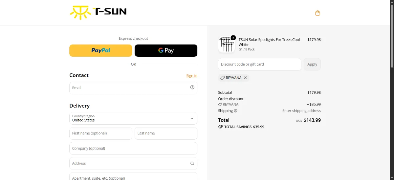
Task: Click the email help question mark icon
Action: (x=192, y=87)
